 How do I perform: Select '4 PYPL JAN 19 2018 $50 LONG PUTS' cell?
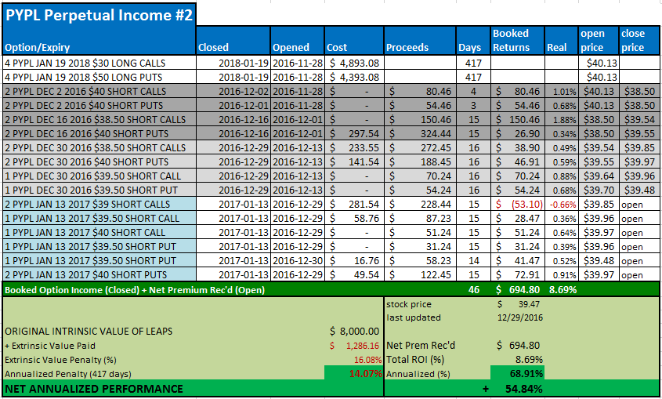tap(99, 78)
